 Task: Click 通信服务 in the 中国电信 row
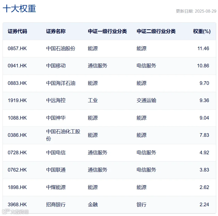click(97, 152)
